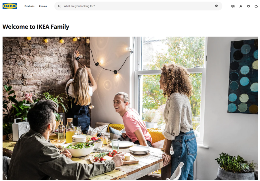Open the heart favorites list

point(248,6)
